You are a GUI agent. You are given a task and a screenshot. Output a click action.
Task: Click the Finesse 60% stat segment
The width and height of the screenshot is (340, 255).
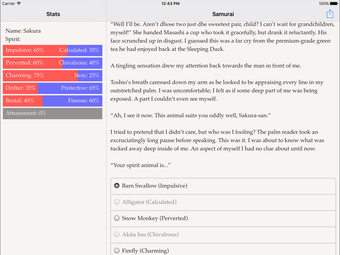click(x=72, y=101)
